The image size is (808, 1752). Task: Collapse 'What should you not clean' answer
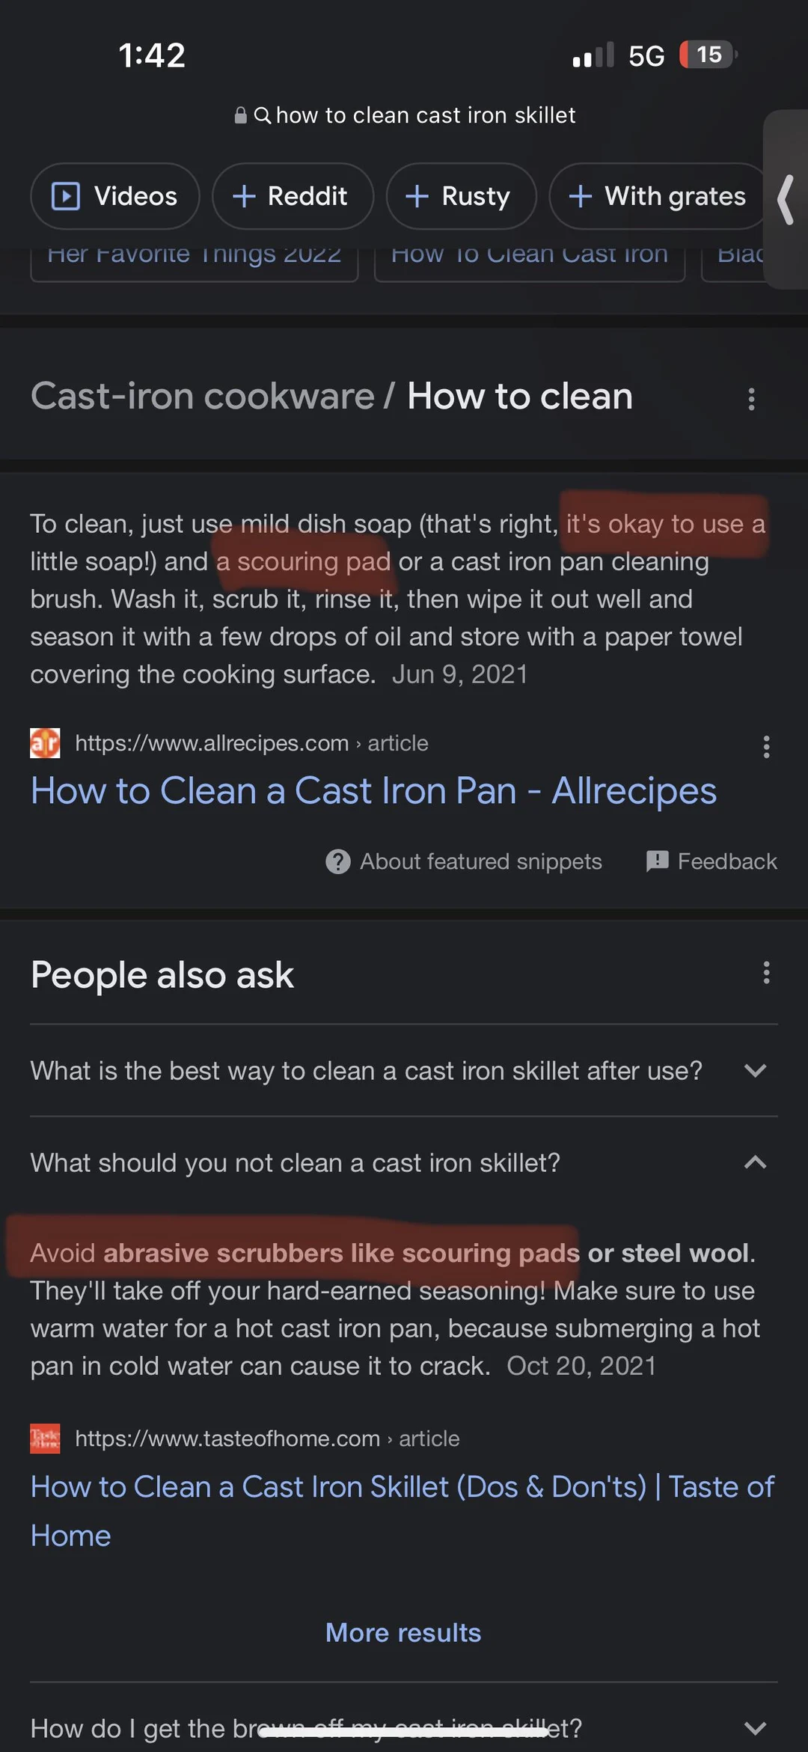coord(756,1163)
